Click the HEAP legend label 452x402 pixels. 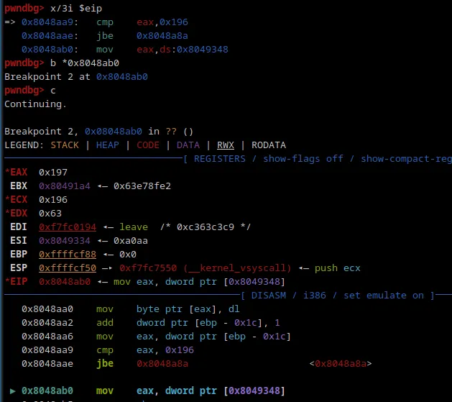point(108,145)
